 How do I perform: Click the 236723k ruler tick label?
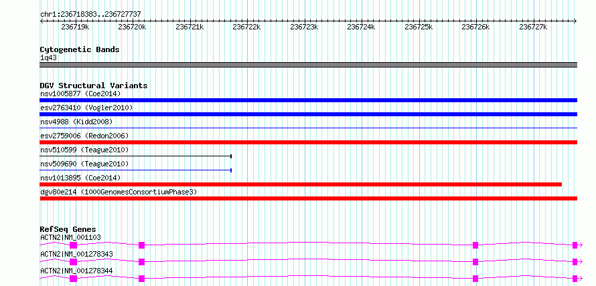pos(304,27)
